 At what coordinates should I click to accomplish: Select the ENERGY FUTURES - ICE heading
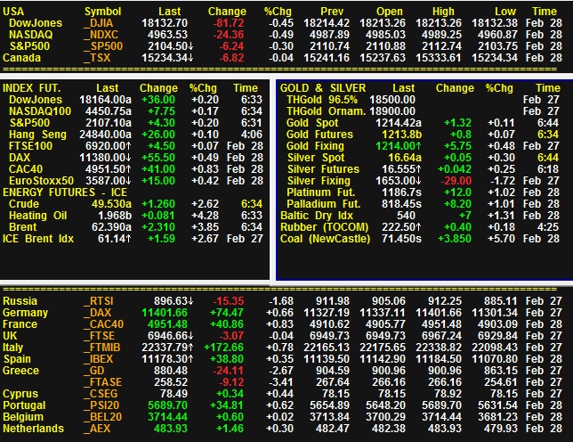(x=65, y=192)
